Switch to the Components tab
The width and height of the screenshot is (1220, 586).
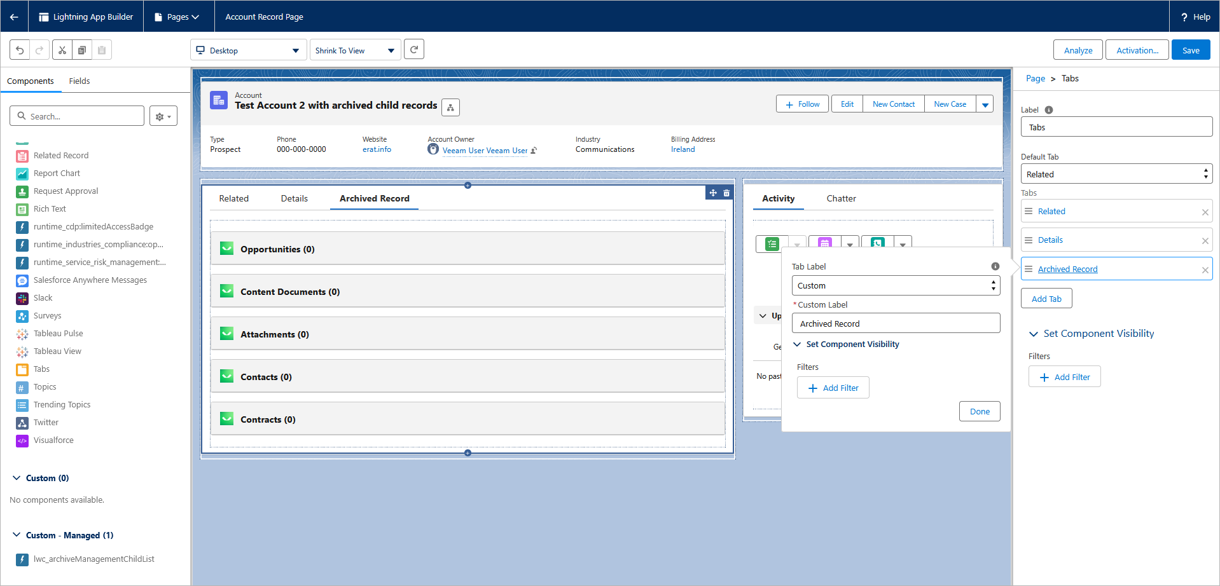(x=31, y=81)
